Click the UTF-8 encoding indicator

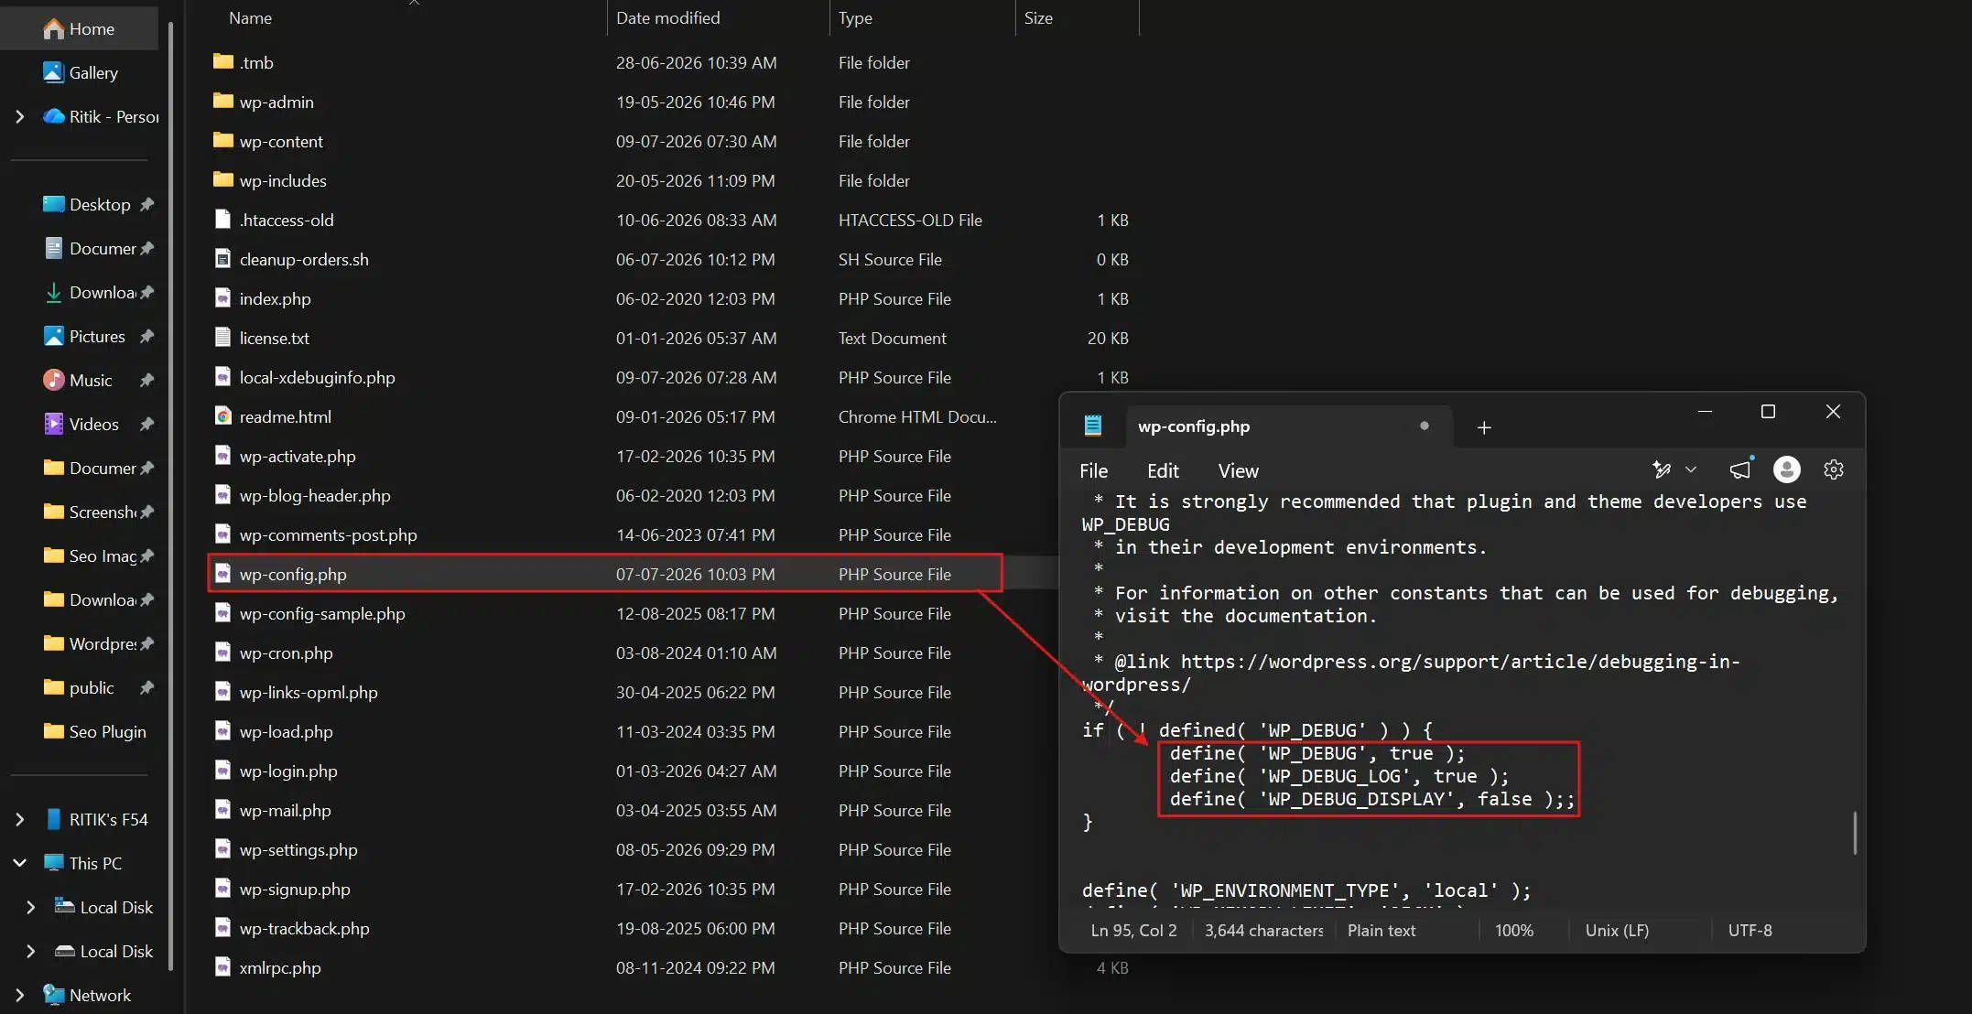pos(1750,931)
